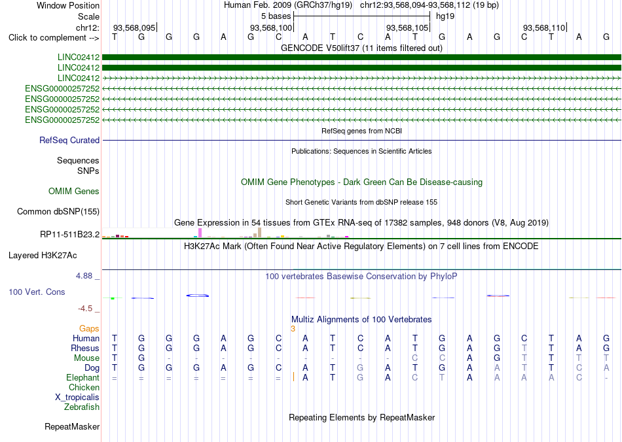Click the 'Sequences' track label
This screenshot has height=442, width=622.
click(78, 160)
